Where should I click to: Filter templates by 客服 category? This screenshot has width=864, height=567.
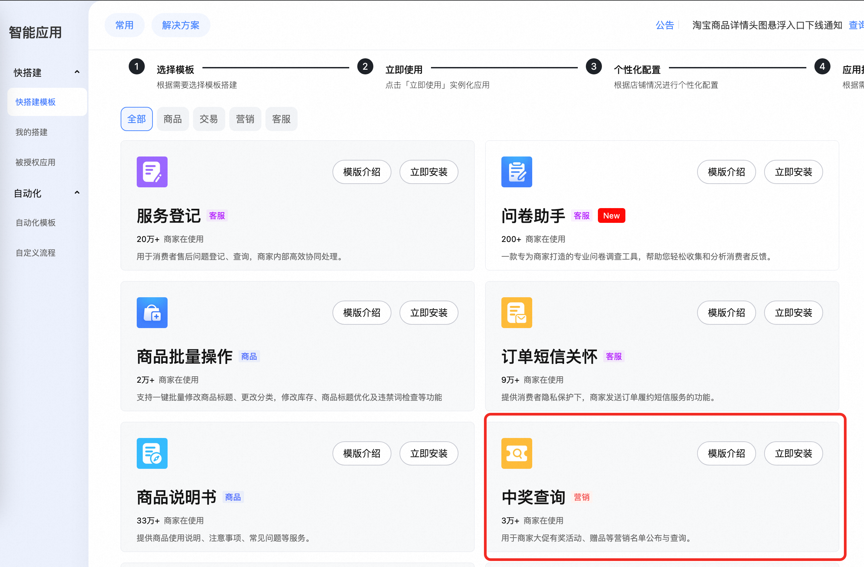pyautogui.click(x=281, y=119)
